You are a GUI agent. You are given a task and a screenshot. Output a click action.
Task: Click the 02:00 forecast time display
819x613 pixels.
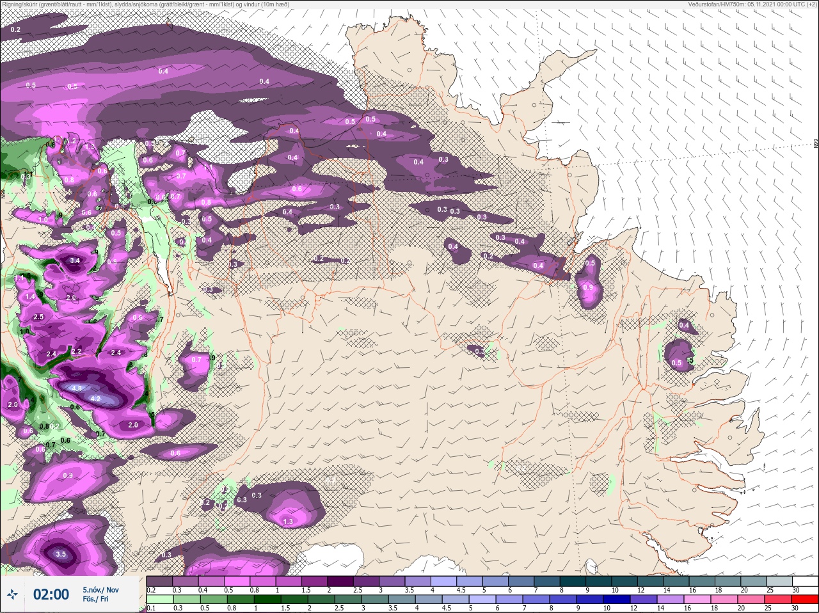pyautogui.click(x=51, y=594)
